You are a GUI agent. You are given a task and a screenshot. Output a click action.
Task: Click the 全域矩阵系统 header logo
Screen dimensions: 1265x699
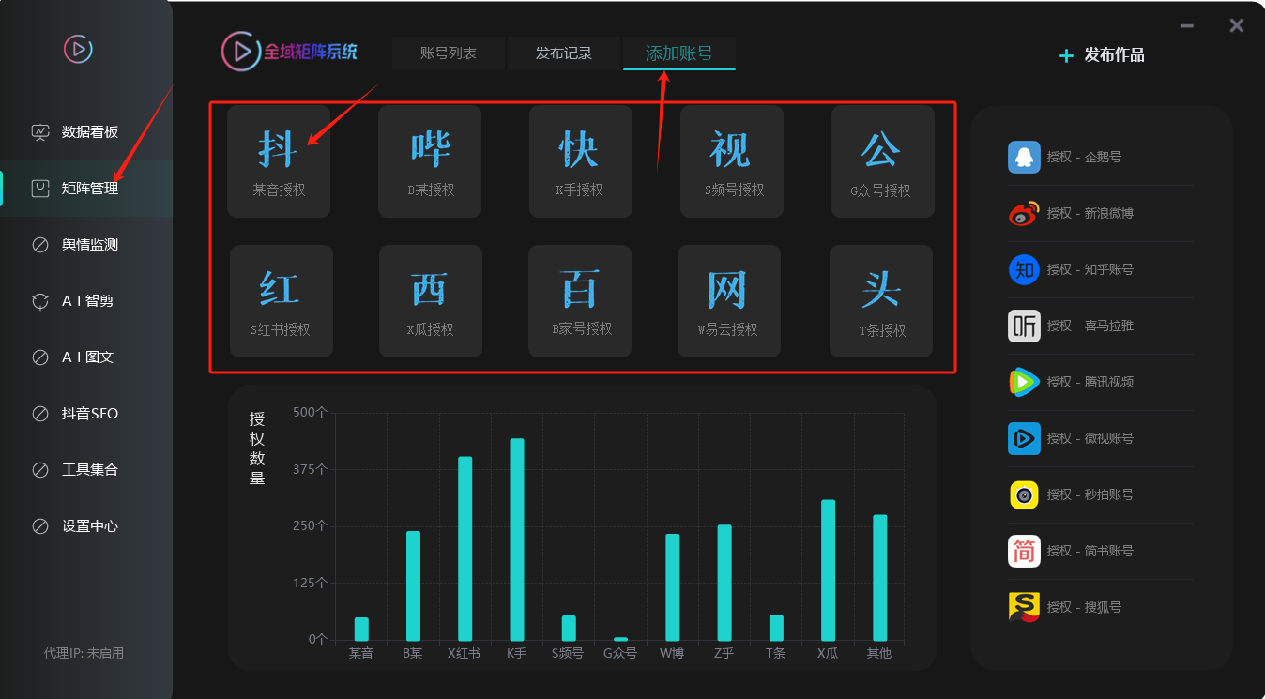(x=290, y=51)
